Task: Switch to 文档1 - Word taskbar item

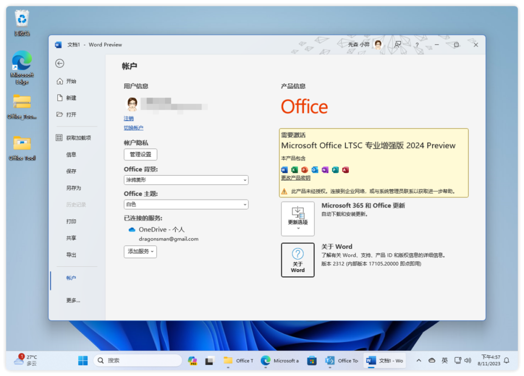Action: point(385,360)
